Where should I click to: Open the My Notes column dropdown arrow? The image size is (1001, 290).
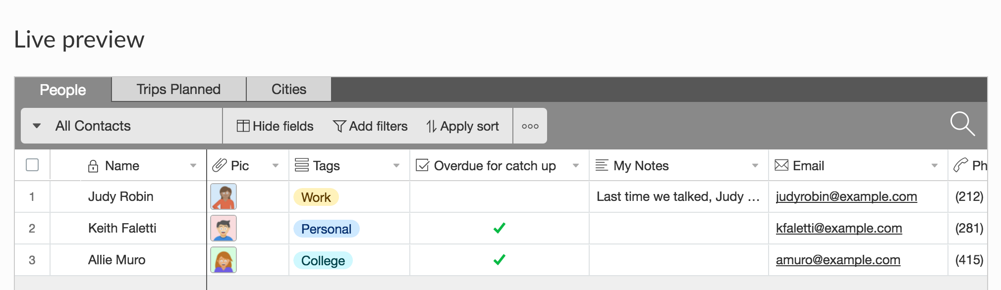tap(755, 166)
